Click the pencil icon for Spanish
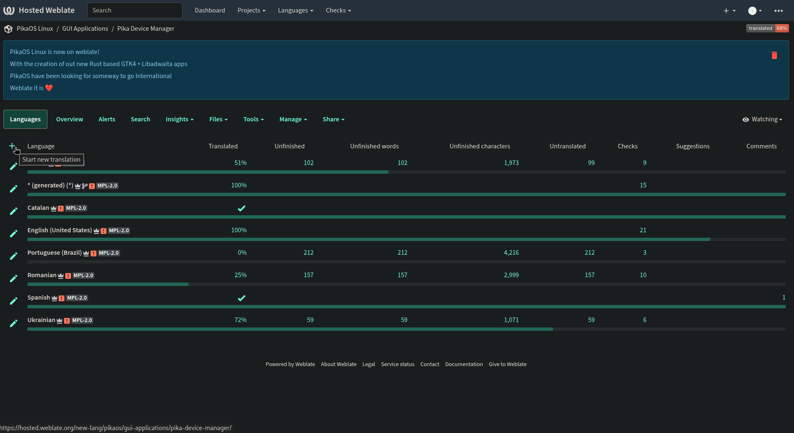This screenshot has width=794, height=433. (x=14, y=301)
